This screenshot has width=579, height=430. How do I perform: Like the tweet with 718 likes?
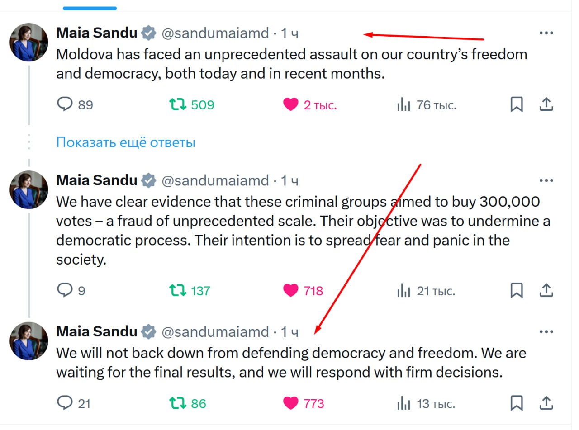[x=291, y=290]
